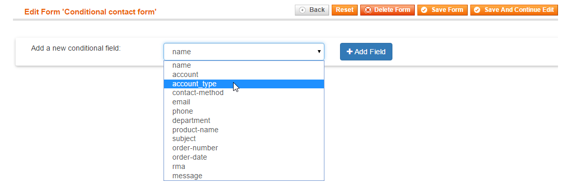The width and height of the screenshot is (571, 186).
Task: Click the Reset button
Action: click(x=345, y=10)
